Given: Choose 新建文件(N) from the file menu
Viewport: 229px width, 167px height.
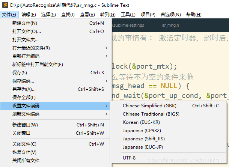Looking at the screenshot, I should click(x=55, y=23).
